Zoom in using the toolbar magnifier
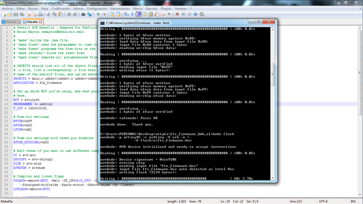Viewport: 363px width, 204px height. click(x=98, y=14)
